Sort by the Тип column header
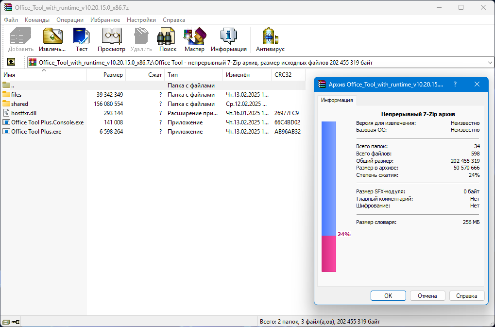 click(193, 75)
